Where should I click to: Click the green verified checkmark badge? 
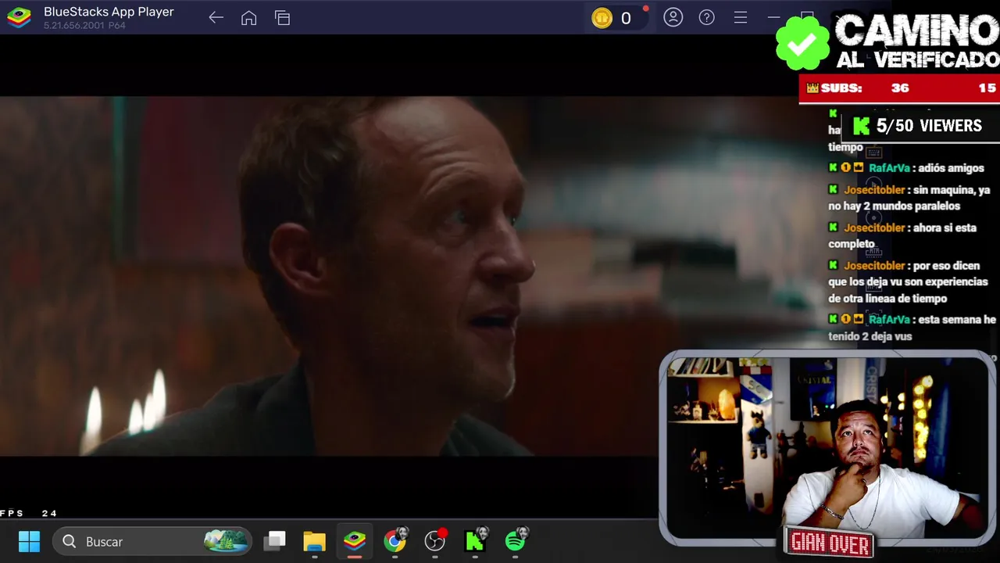click(x=802, y=43)
